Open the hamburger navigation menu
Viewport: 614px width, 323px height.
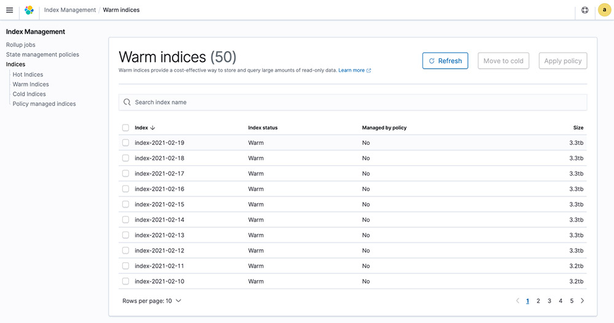point(9,10)
